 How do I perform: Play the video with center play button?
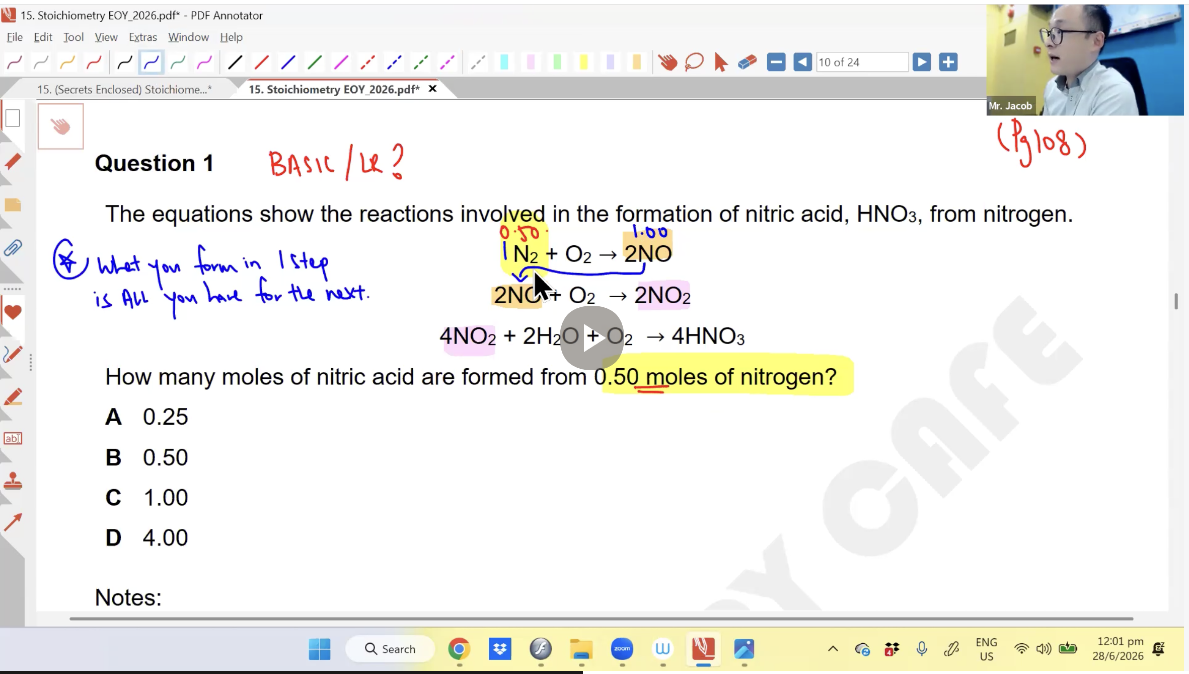(x=592, y=338)
